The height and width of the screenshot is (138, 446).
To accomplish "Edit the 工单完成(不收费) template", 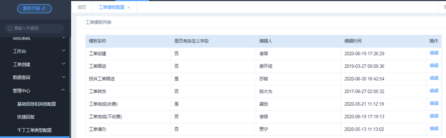I will pos(434,116).
